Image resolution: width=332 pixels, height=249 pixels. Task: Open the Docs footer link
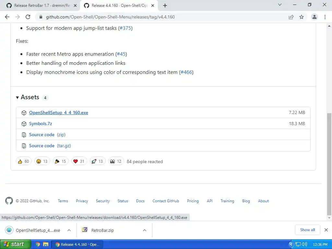pyautogui.click(x=140, y=201)
